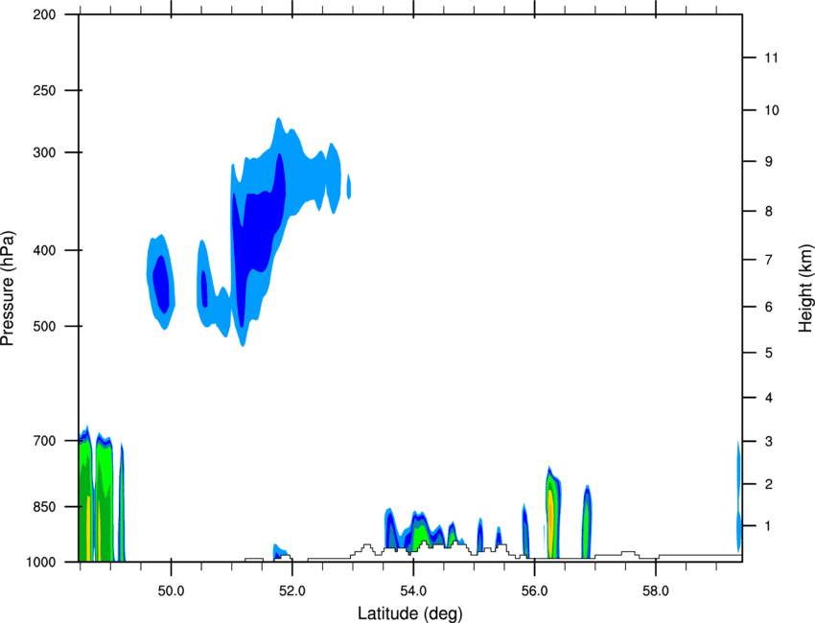Click height tick label 5
Viewport: 815px width, 623px height.
(x=769, y=353)
